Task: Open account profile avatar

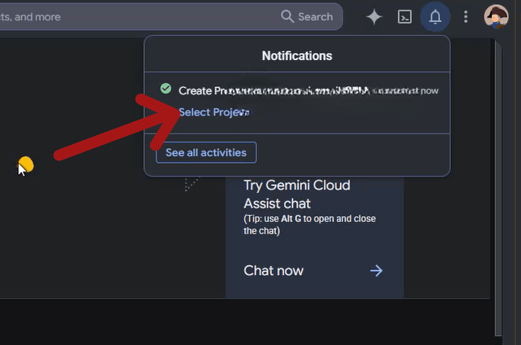Action: 496,16
